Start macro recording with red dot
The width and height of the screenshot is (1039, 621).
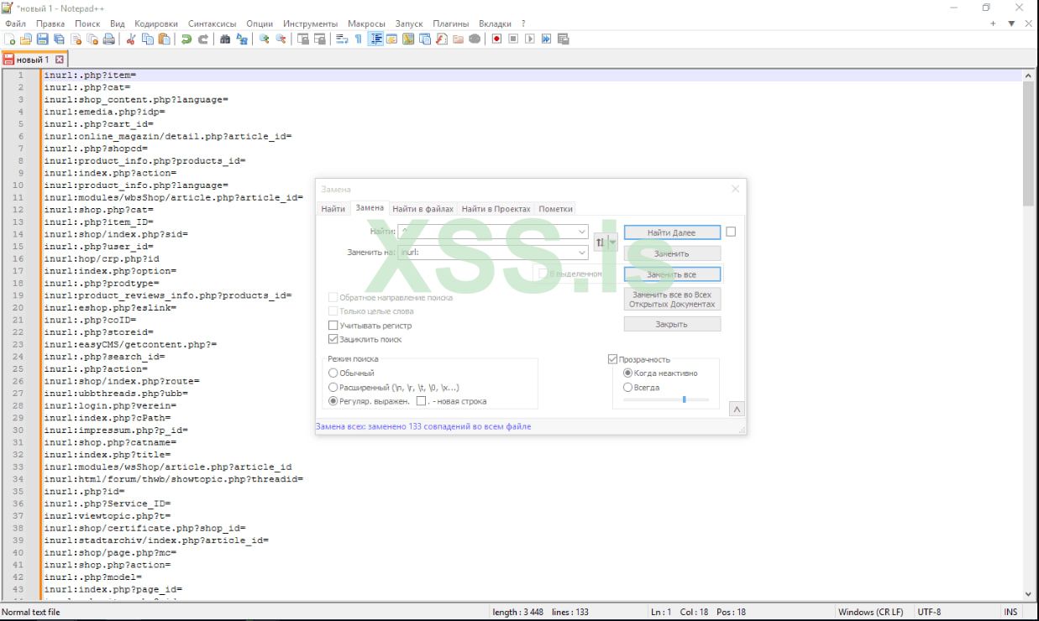click(496, 39)
